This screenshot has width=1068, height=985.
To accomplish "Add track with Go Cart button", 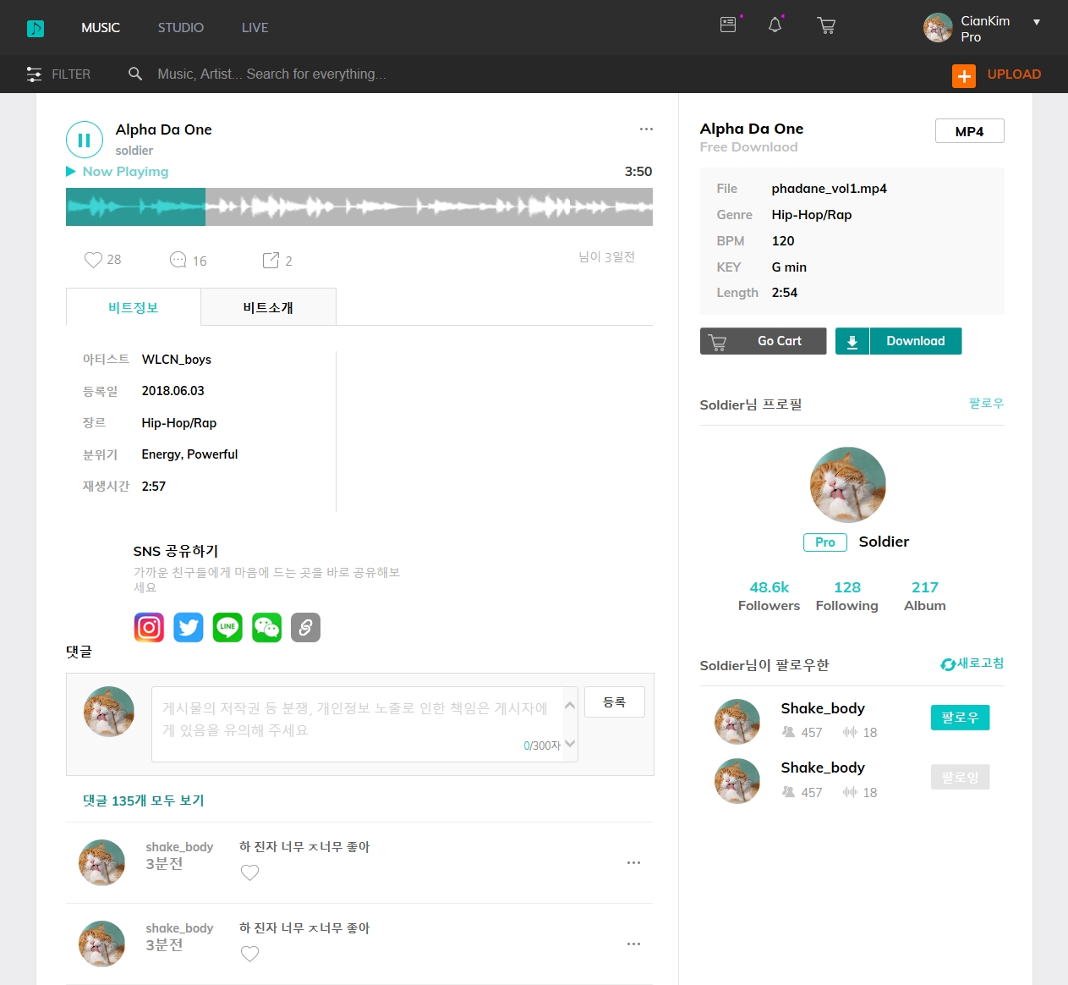I will (x=763, y=341).
